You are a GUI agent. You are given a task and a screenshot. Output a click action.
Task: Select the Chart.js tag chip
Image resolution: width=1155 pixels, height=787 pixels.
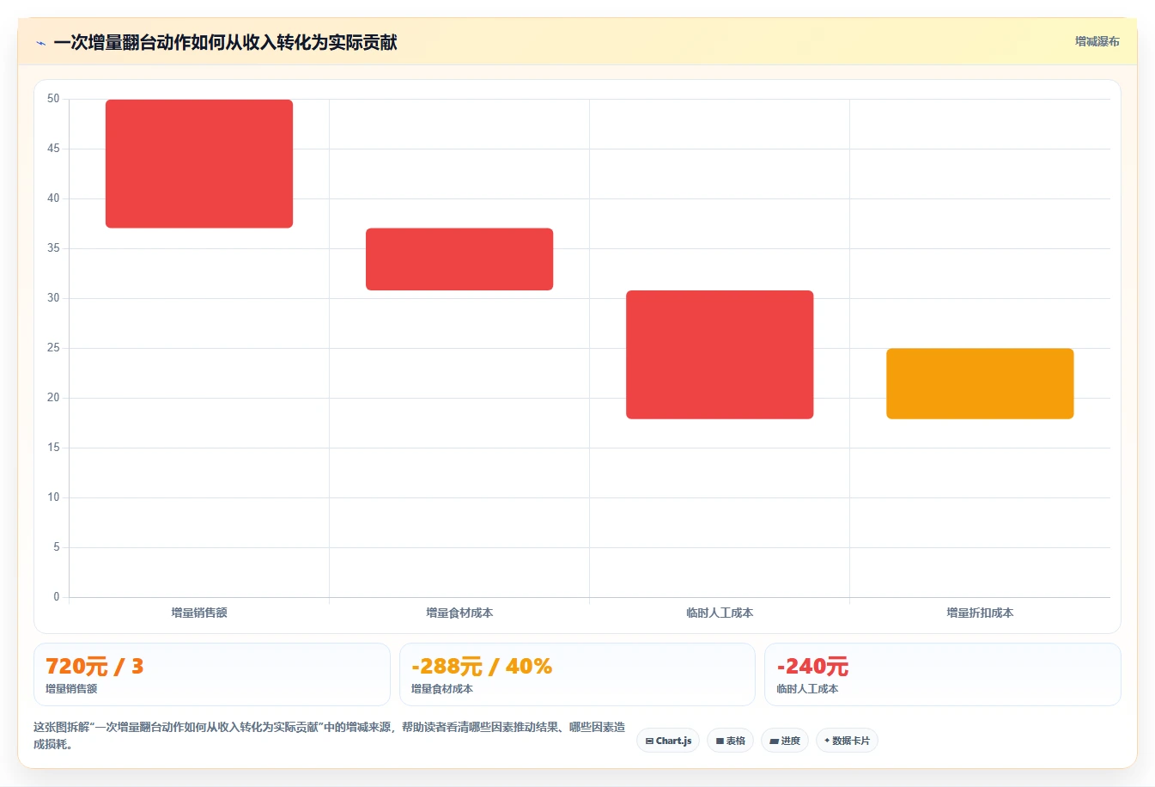tap(668, 741)
